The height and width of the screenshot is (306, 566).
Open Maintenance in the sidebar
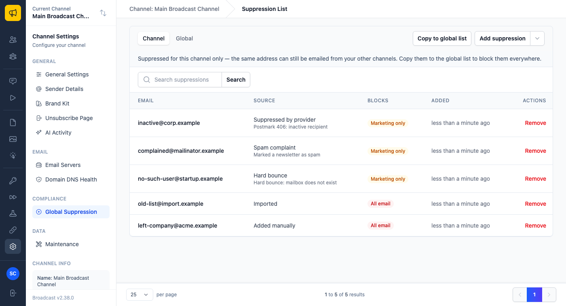tap(71, 244)
